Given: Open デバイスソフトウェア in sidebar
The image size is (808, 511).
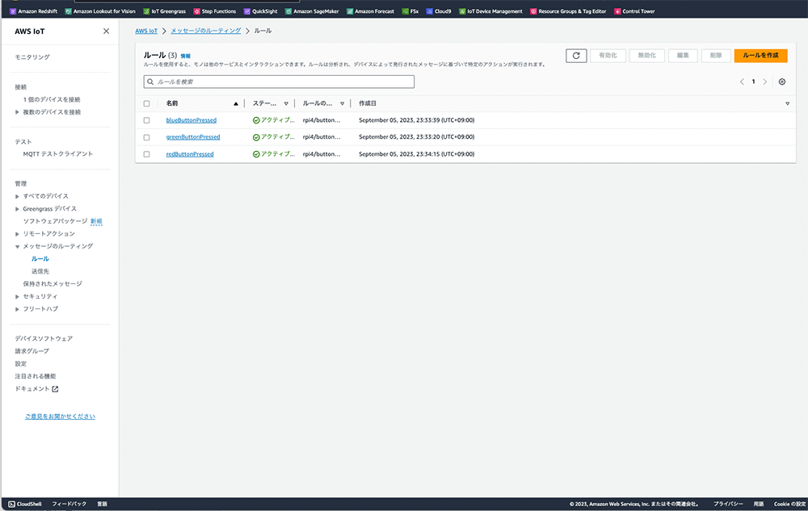Looking at the screenshot, I should tap(44, 338).
